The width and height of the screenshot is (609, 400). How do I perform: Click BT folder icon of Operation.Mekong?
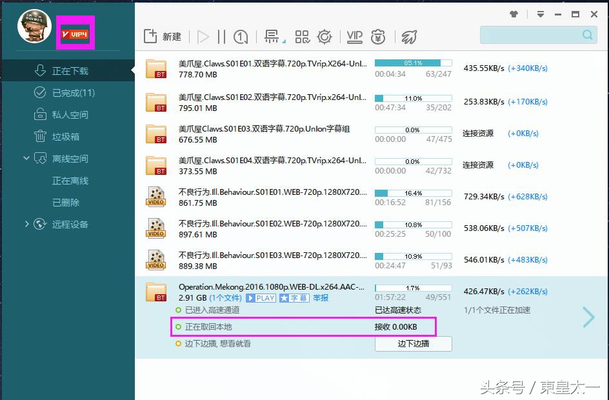(x=156, y=292)
